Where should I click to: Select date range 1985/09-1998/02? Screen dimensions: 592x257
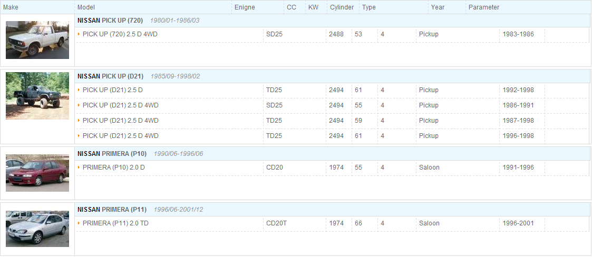click(x=175, y=76)
